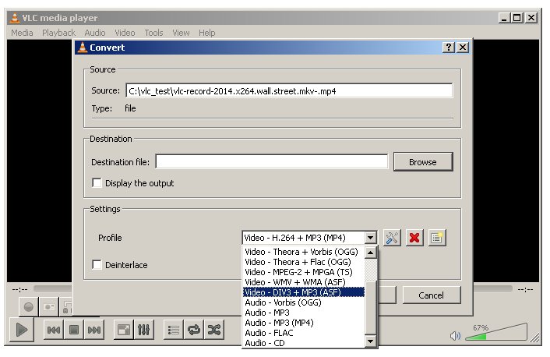The image size is (550, 357).
Task: Click Browse for destination file
Action: point(423,162)
